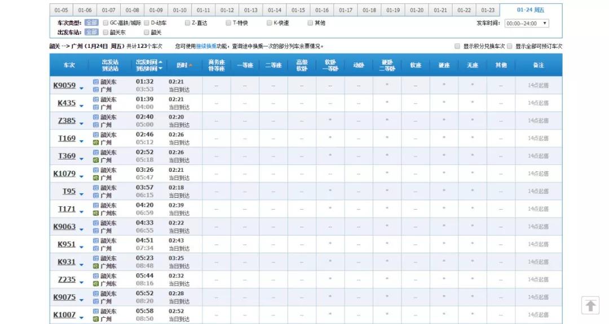
Task: Click departure time 05:44 in Z235 row
Action: point(144,276)
